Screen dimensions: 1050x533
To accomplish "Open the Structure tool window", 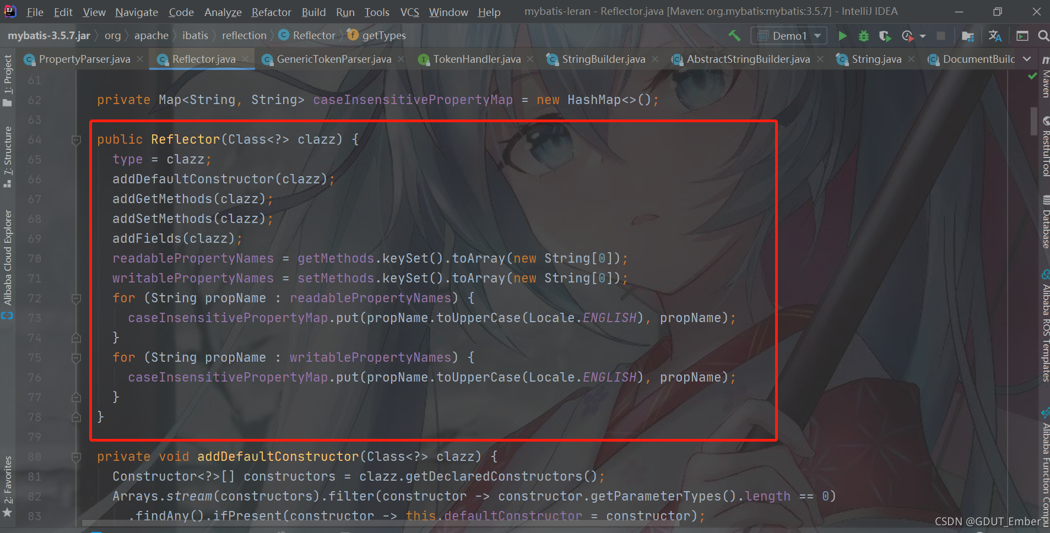I will point(8,157).
